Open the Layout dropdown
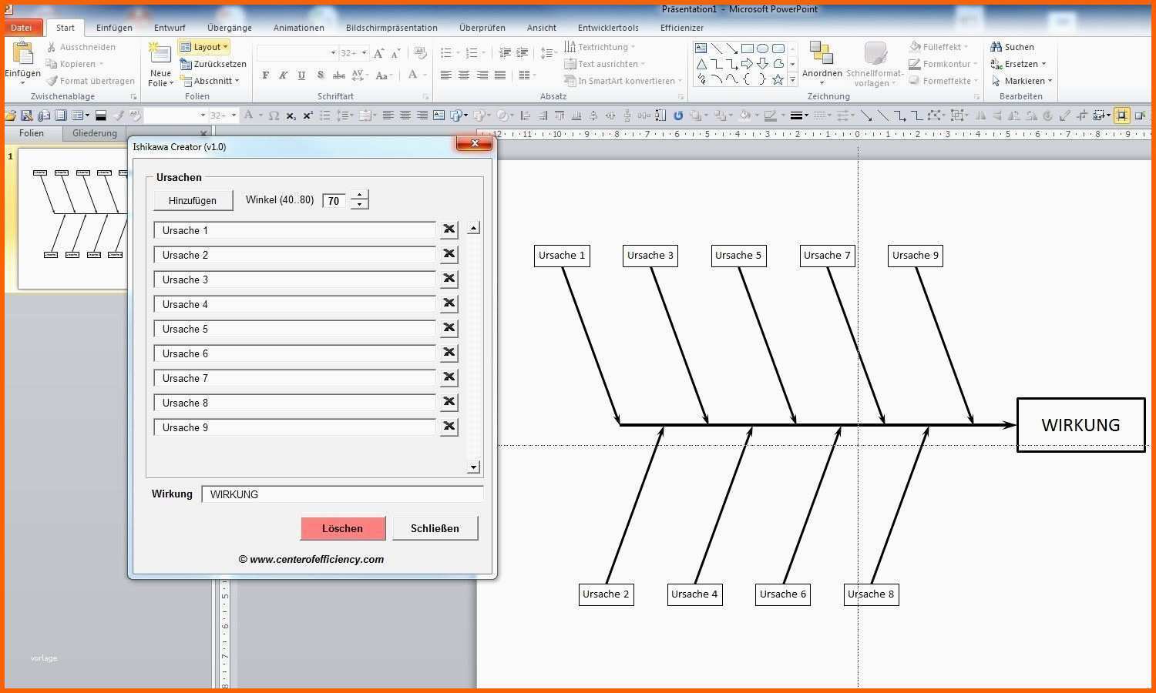The height and width of the screenshot is (693, 1156). [x=204, y=47]
